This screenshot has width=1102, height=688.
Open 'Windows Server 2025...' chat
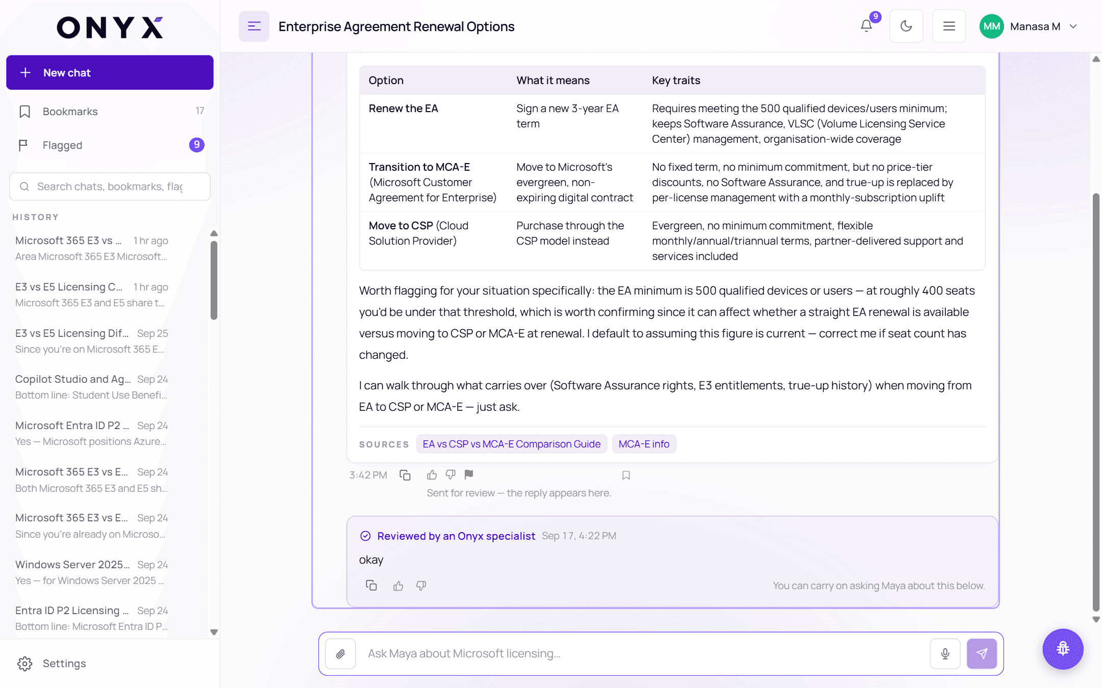[x=92, y=572]
